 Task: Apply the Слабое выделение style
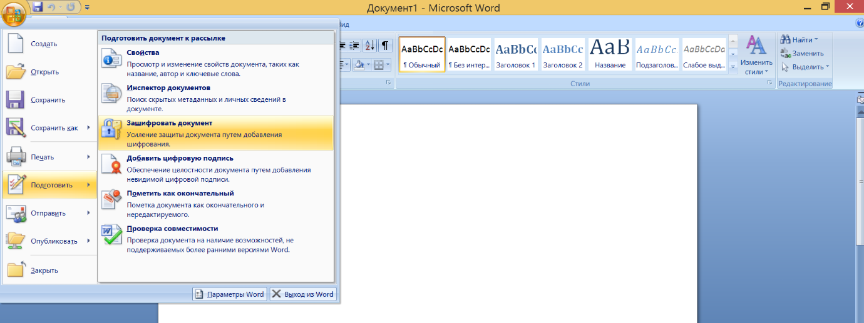(704, 54)
